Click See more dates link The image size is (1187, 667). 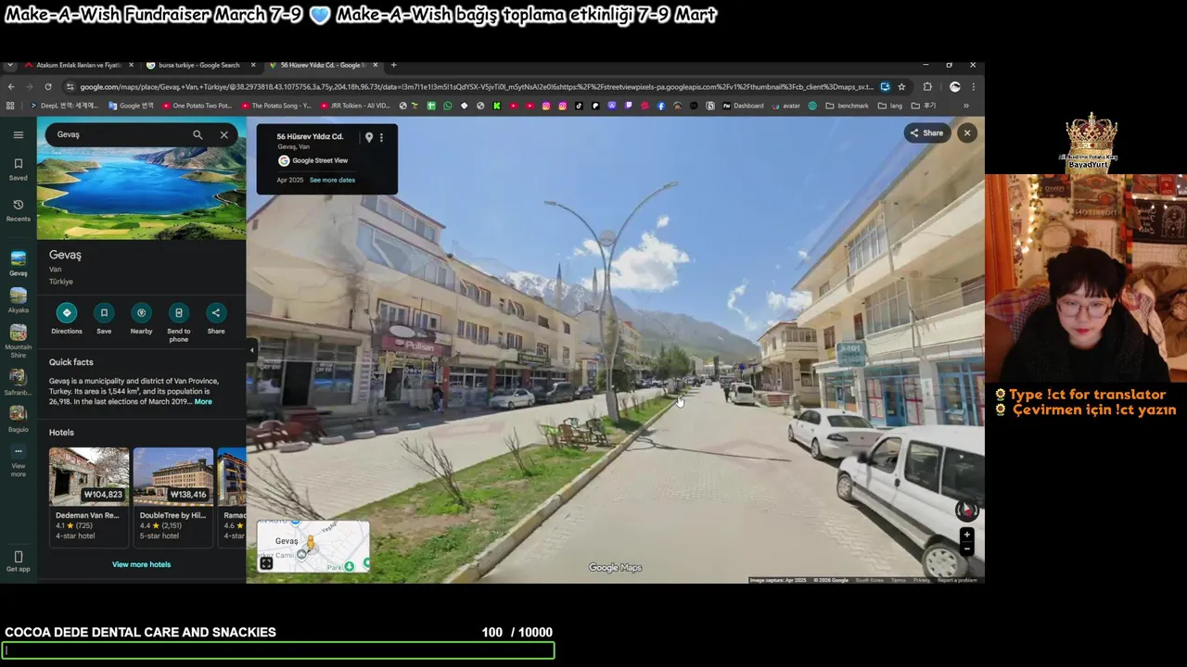point(332,180)
